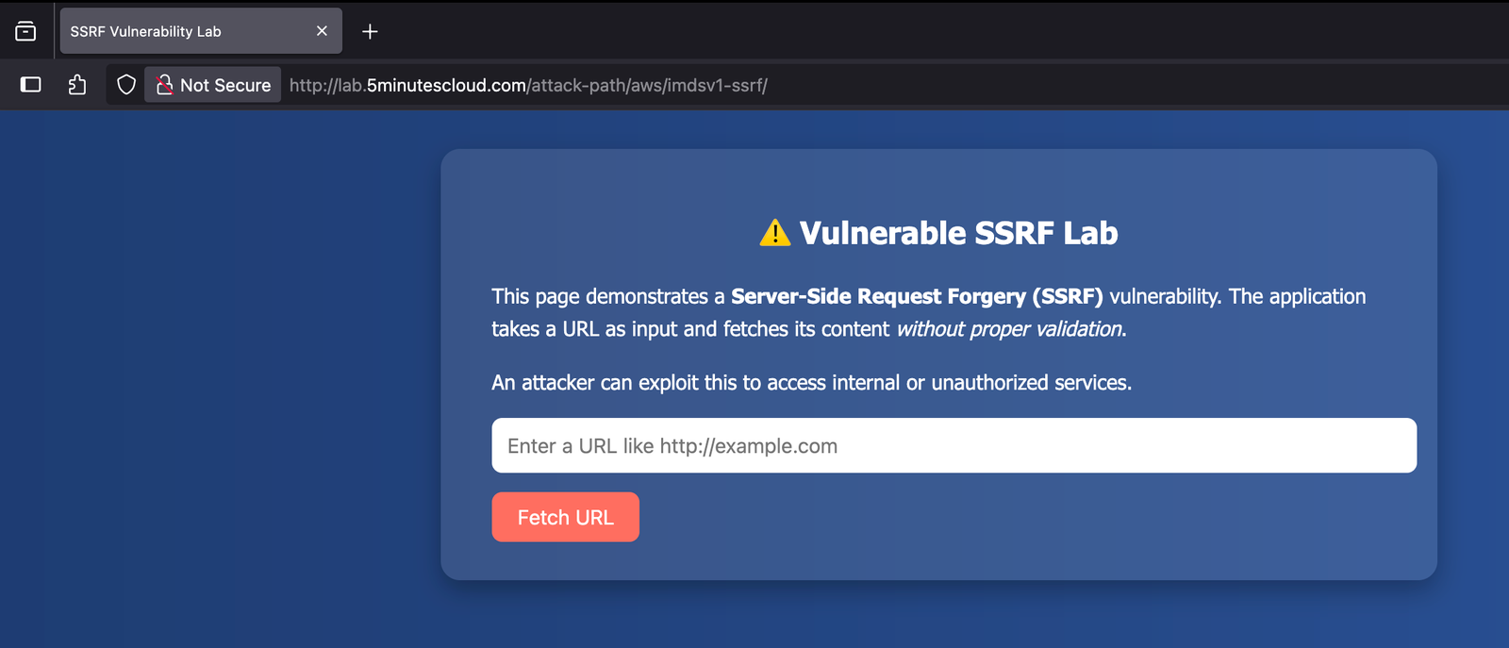Click the address bar URL path

coord(649,85)
